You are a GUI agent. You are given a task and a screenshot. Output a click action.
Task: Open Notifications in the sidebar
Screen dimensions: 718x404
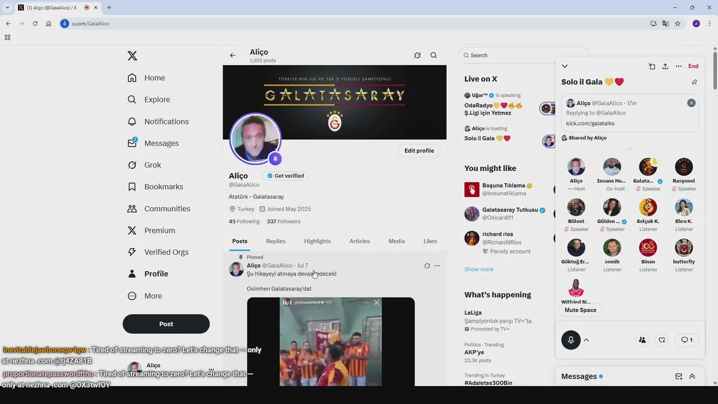tap(158, 121)
